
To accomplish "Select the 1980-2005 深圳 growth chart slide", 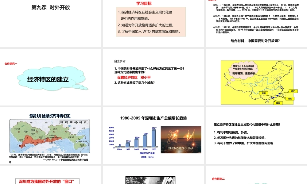I will point(153,135).
